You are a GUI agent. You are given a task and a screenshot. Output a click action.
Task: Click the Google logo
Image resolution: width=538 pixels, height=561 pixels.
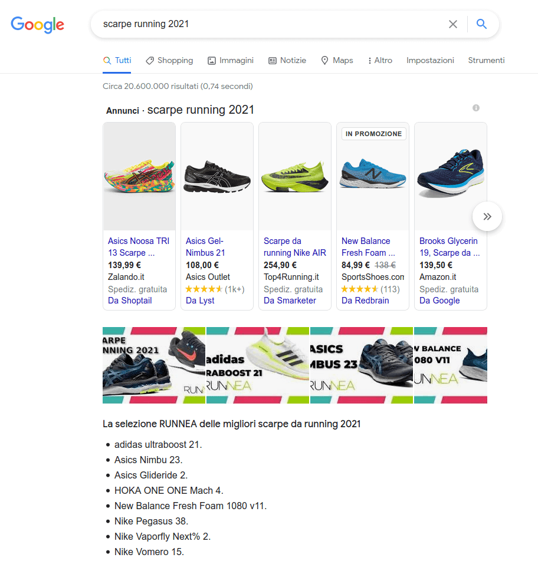[38, 25]
